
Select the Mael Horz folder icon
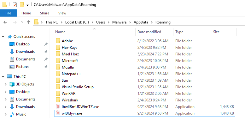click(58, 54)
